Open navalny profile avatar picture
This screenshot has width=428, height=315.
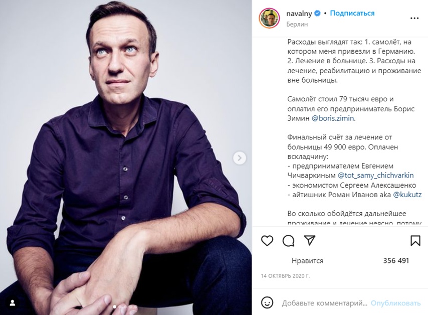[x=269, y=18]
